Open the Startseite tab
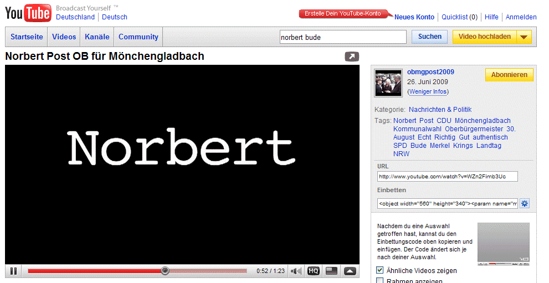This screenshot has width=549, height=283. point(27,37)
